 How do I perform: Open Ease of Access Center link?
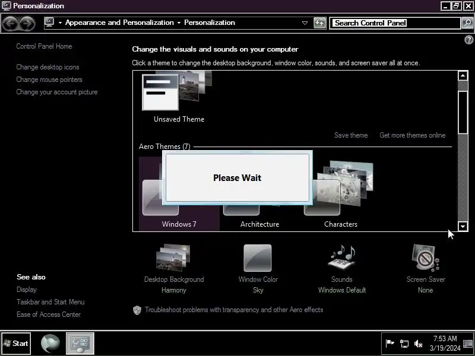(x=49, y=314)
